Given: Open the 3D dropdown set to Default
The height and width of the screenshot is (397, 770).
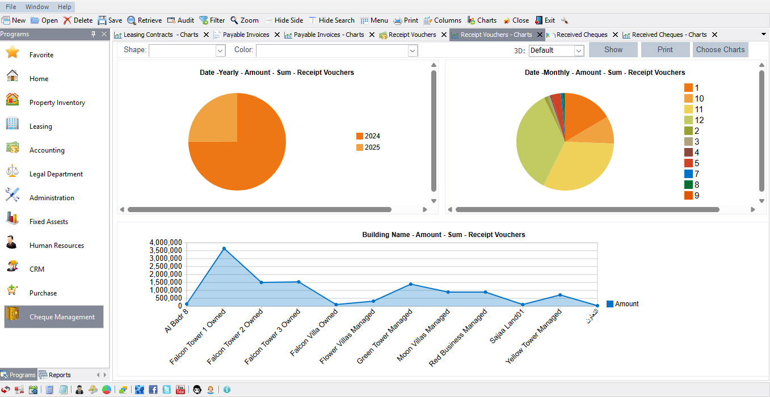Looking at the screenshot, I should point(557,50).
